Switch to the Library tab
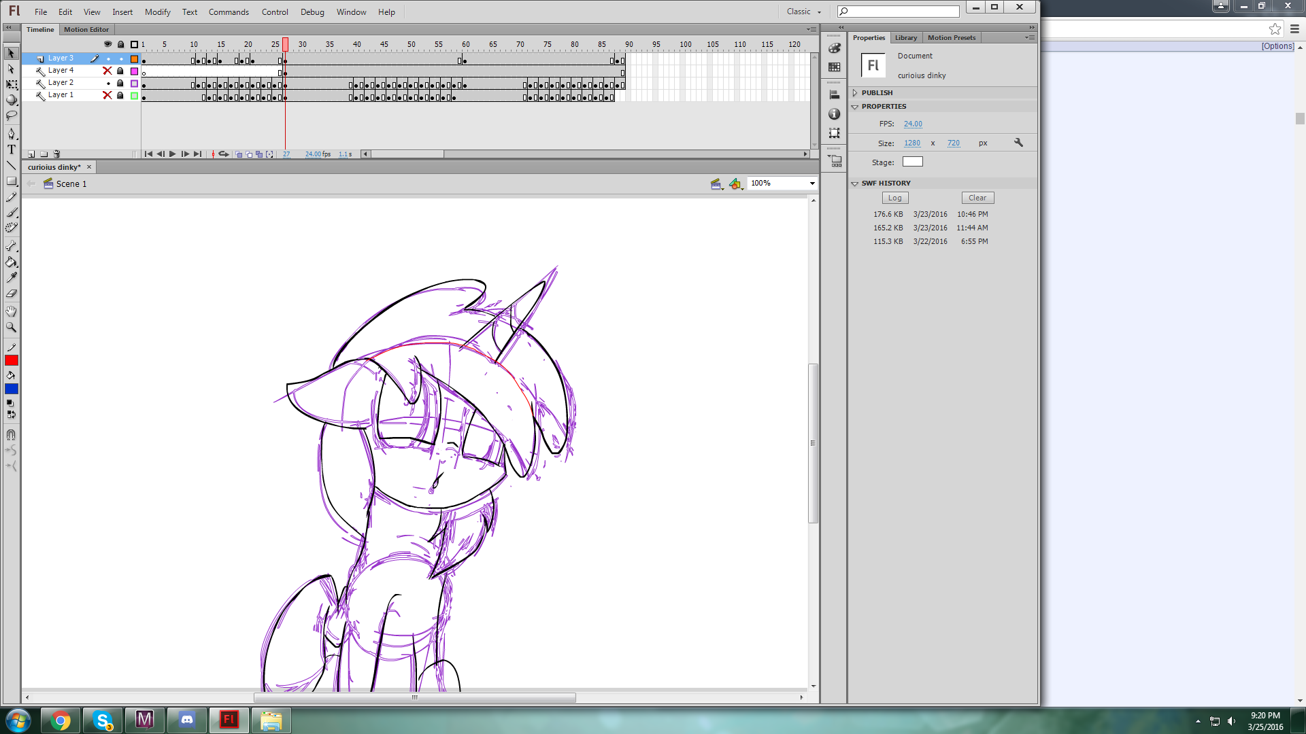This screenshot has width=1306, height=734. pyautogui.click(x=905, y=38)
